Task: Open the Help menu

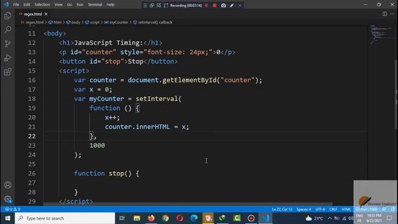Action: tap(111, 4)
